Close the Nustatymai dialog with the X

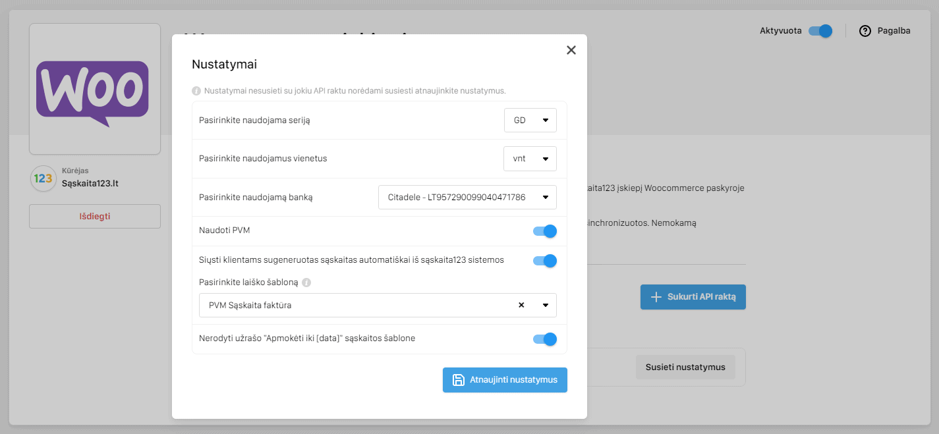pos(571,50)
